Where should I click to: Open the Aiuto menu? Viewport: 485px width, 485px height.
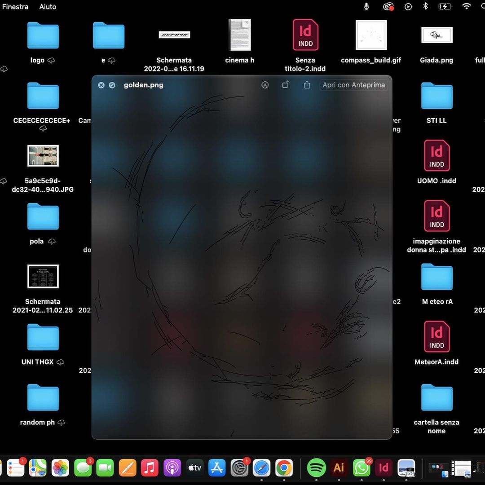(48, 7)
